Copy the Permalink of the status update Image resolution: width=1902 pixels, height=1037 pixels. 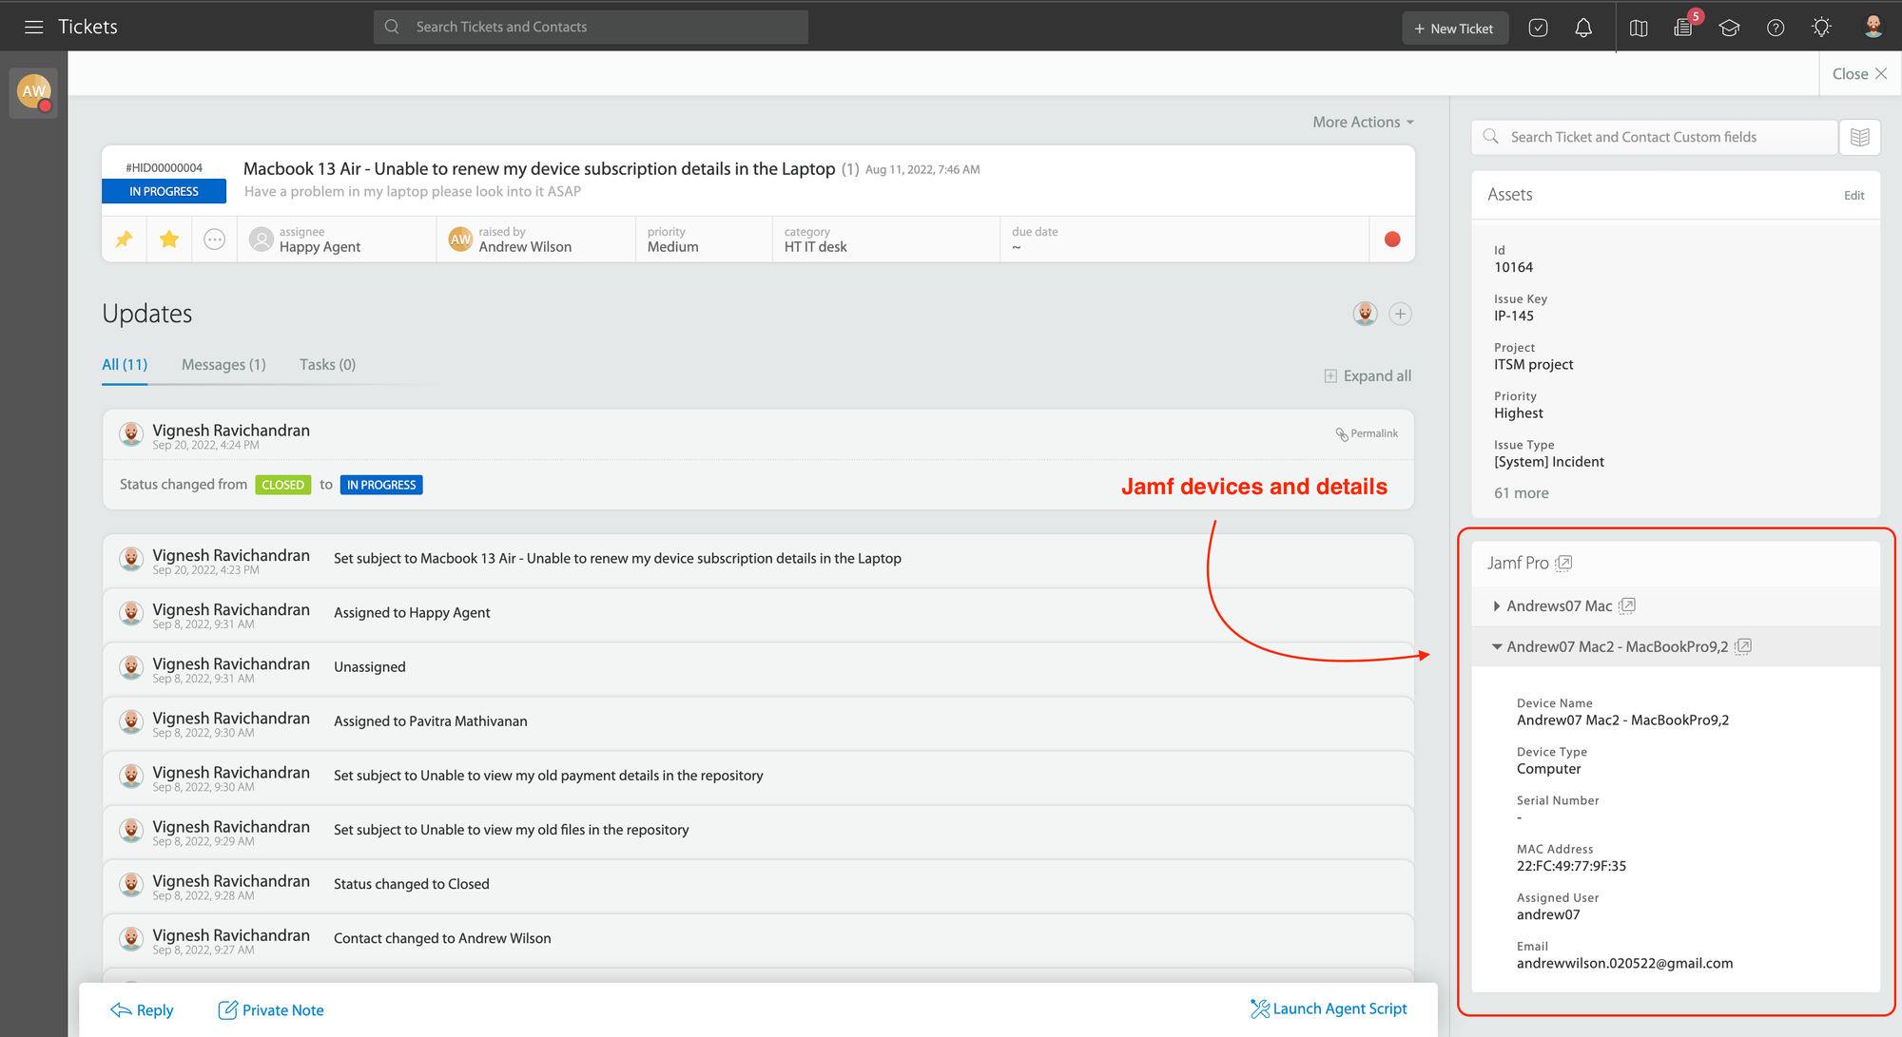tap(1367, 433)
